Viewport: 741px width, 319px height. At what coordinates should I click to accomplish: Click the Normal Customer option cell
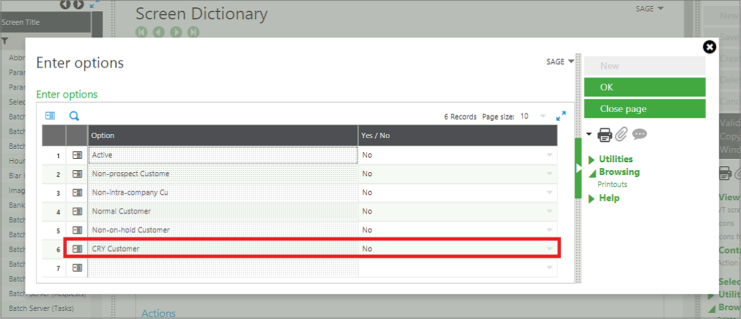(x=223, y=212)
